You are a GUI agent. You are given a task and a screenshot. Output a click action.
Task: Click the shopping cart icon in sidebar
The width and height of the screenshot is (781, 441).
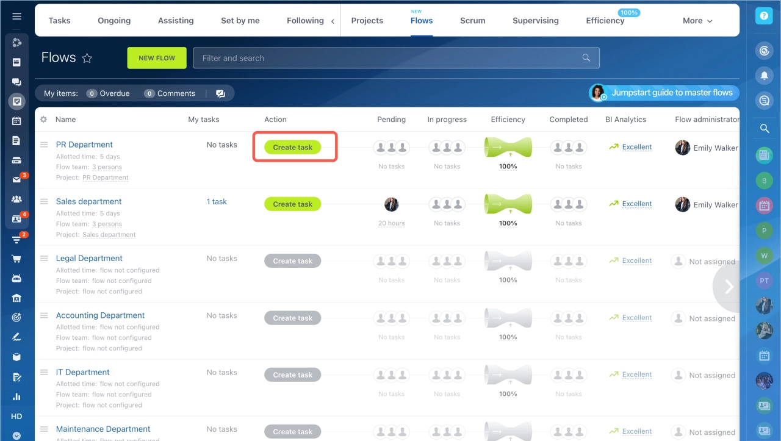pyautogui.click(x=16, y=259)
